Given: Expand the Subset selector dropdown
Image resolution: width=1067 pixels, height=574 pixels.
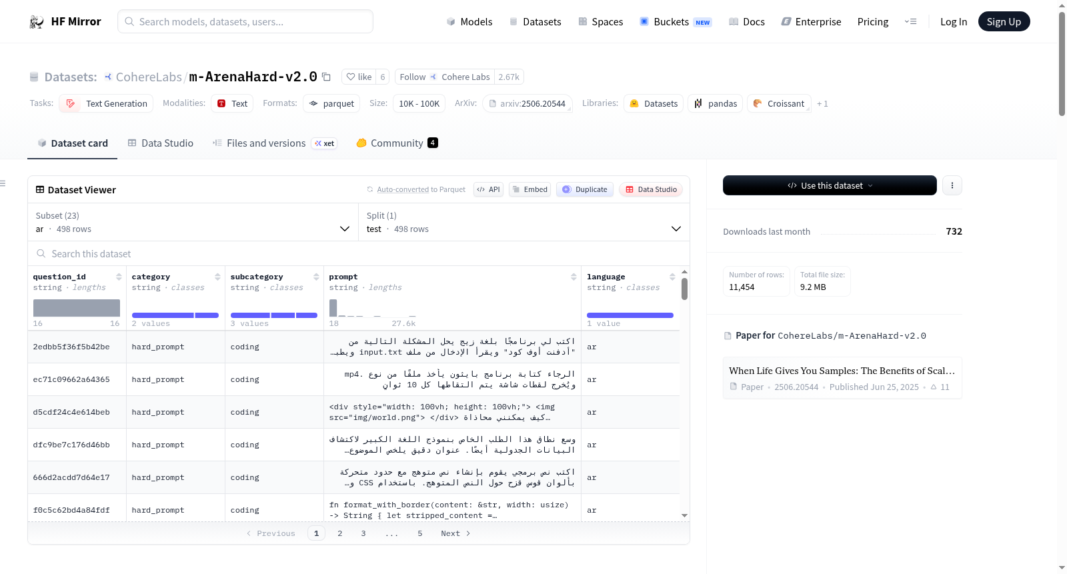Looking at the screenshot, I should [193, 222].
